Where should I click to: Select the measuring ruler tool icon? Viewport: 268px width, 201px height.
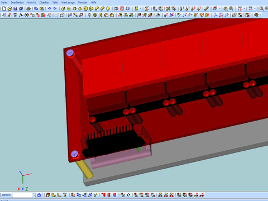coord(207,8)
